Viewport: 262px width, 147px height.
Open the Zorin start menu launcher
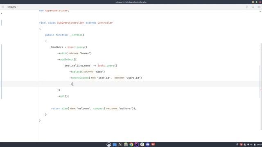(109, 145)
